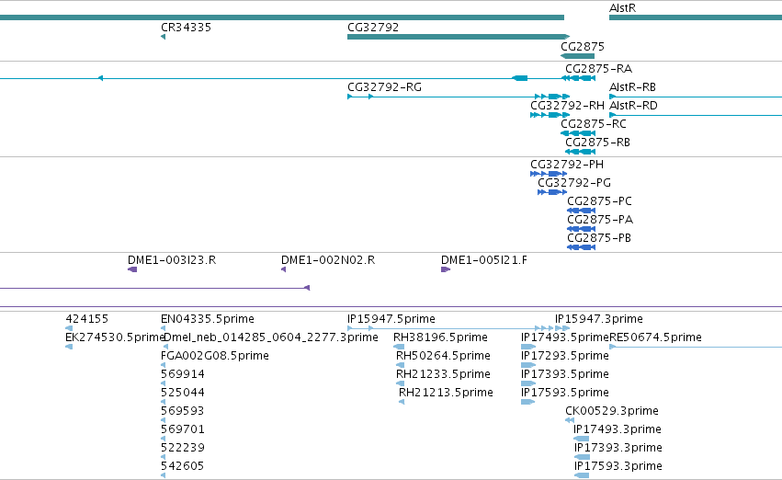
Task: Click the RH38196.5prime EST label
Action: coord(440,337)
